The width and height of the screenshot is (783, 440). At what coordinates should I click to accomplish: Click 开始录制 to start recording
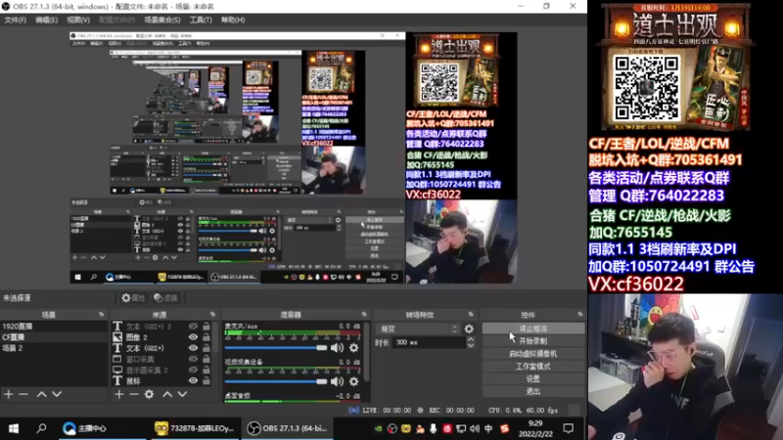pyautogui.click(x=532, y=341)
